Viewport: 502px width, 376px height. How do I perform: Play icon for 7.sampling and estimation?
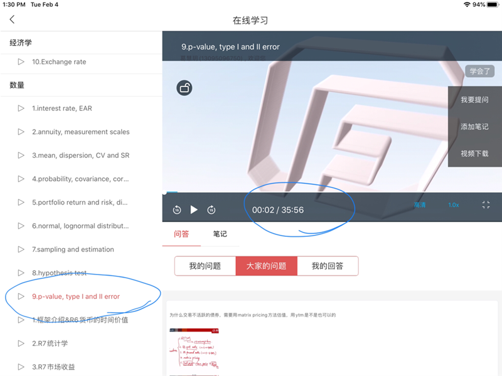21,249
